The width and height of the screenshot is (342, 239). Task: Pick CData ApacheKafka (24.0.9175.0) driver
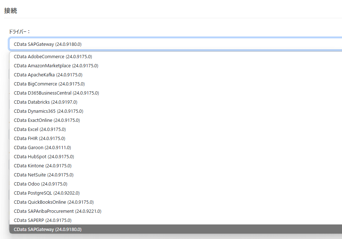[x=176, y=75]
